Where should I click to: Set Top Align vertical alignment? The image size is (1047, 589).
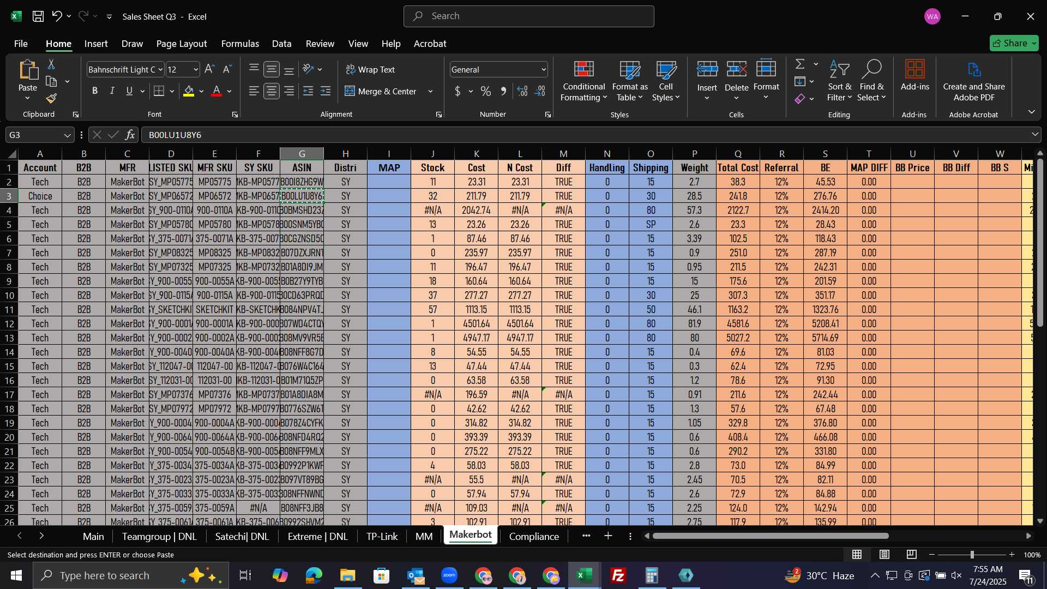(254, 69)
